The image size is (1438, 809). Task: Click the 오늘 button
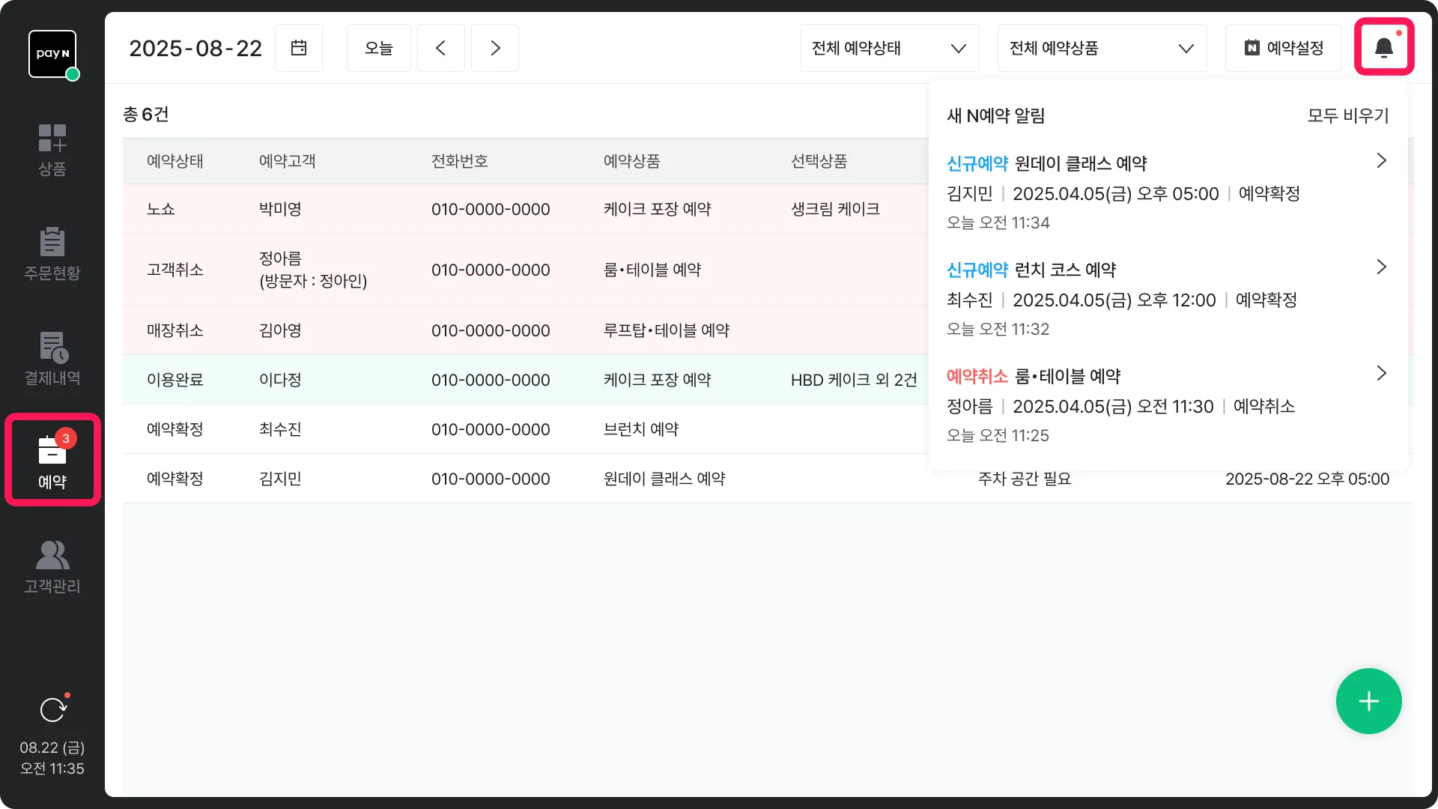[378, 48]
